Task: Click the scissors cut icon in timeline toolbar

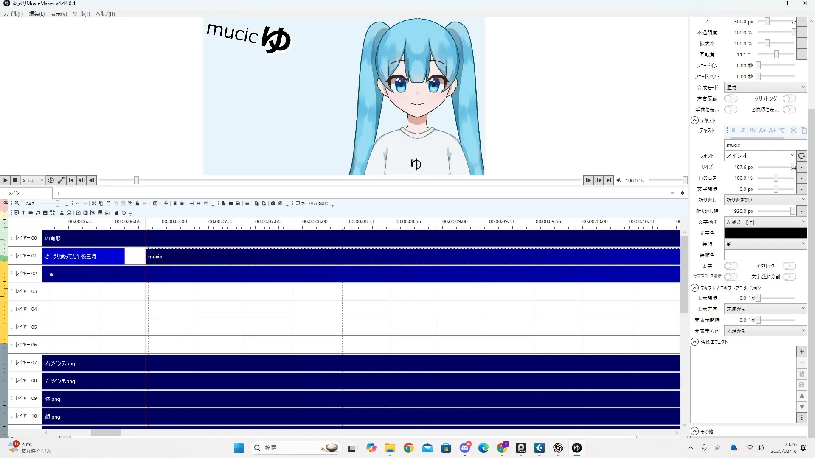Action: pos(94,204)
